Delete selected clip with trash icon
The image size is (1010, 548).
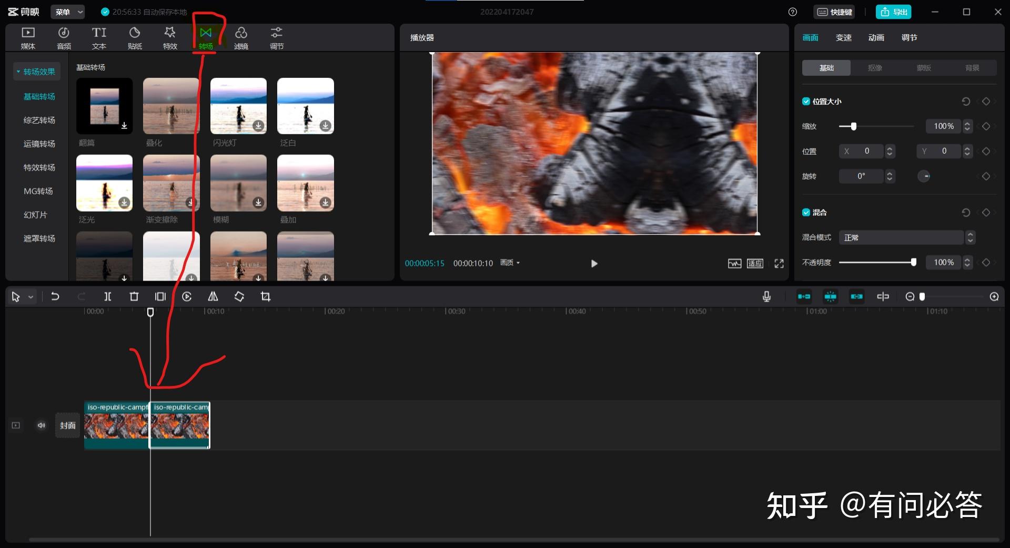[134, 296]
